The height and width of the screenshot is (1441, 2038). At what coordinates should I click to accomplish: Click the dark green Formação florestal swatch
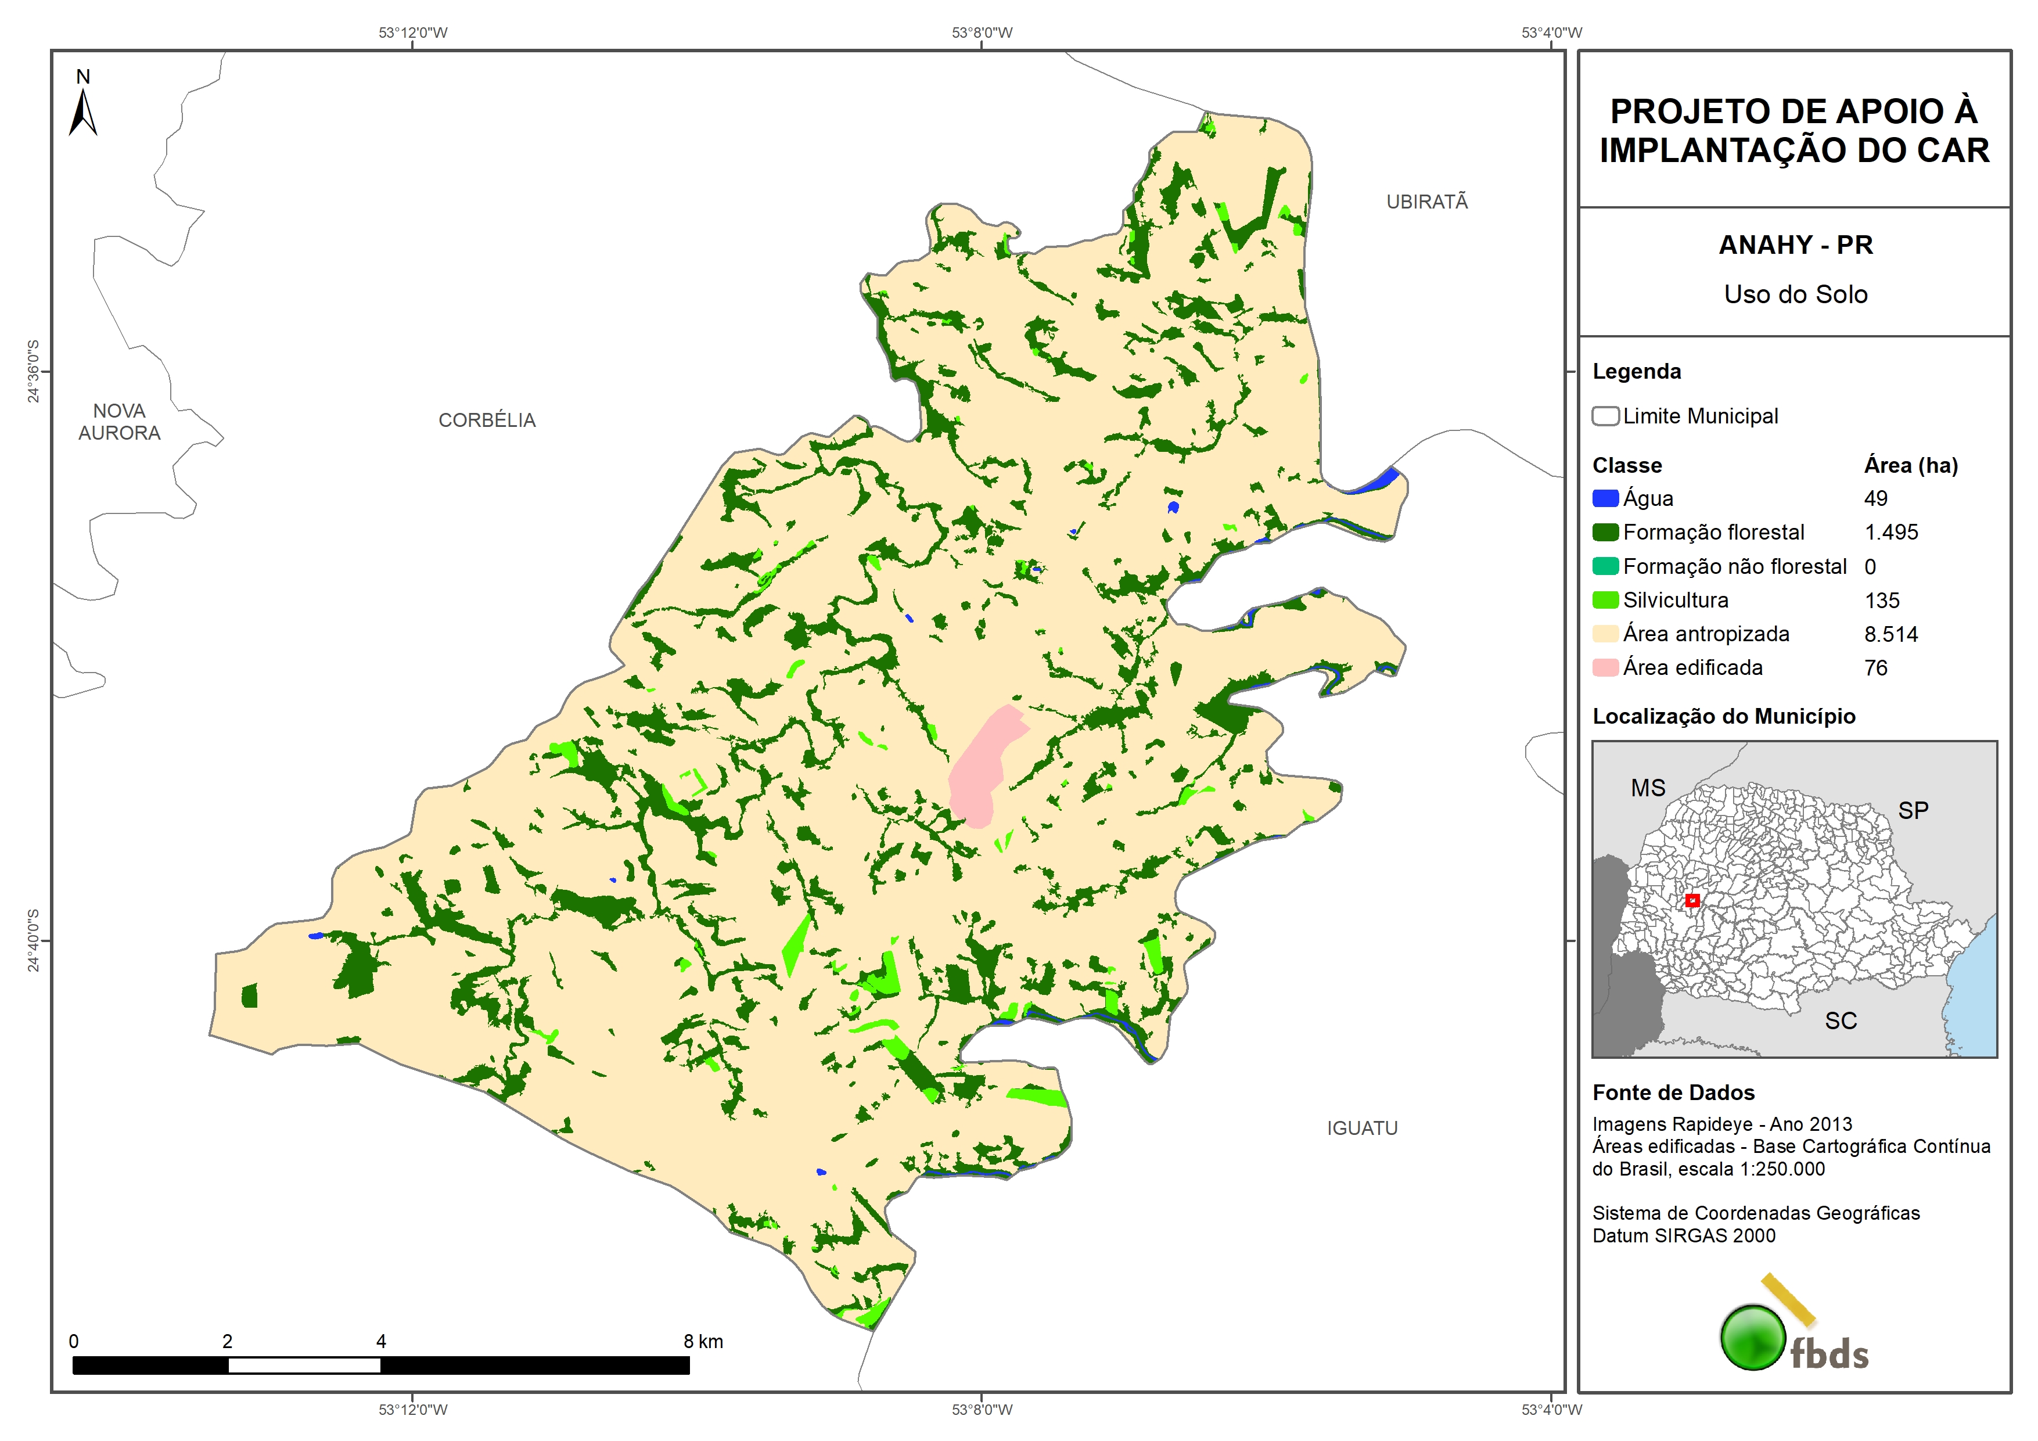tap(1605, 532)
